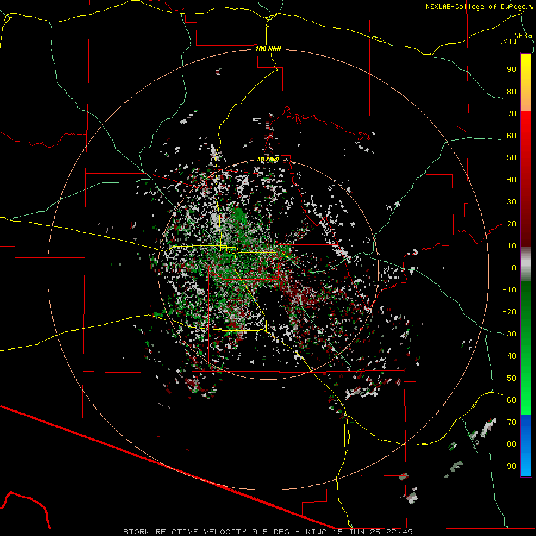Pick the blue segment of the color bar
This screenshot has height=536, width=536.
point(526,445)
